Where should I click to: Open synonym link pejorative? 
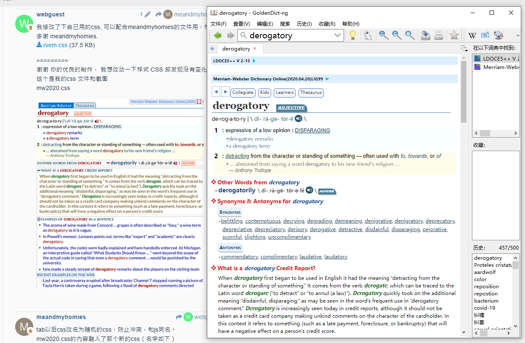click(434, 229)
